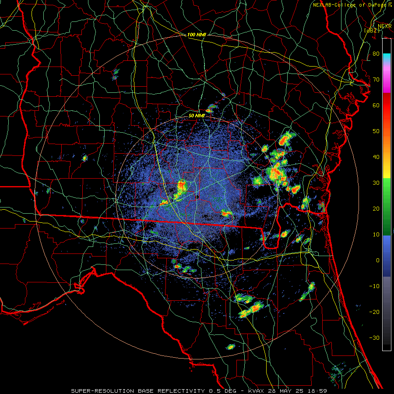
Task: Click the 60 dBZ scale value
Action: [x=376, y=105]
